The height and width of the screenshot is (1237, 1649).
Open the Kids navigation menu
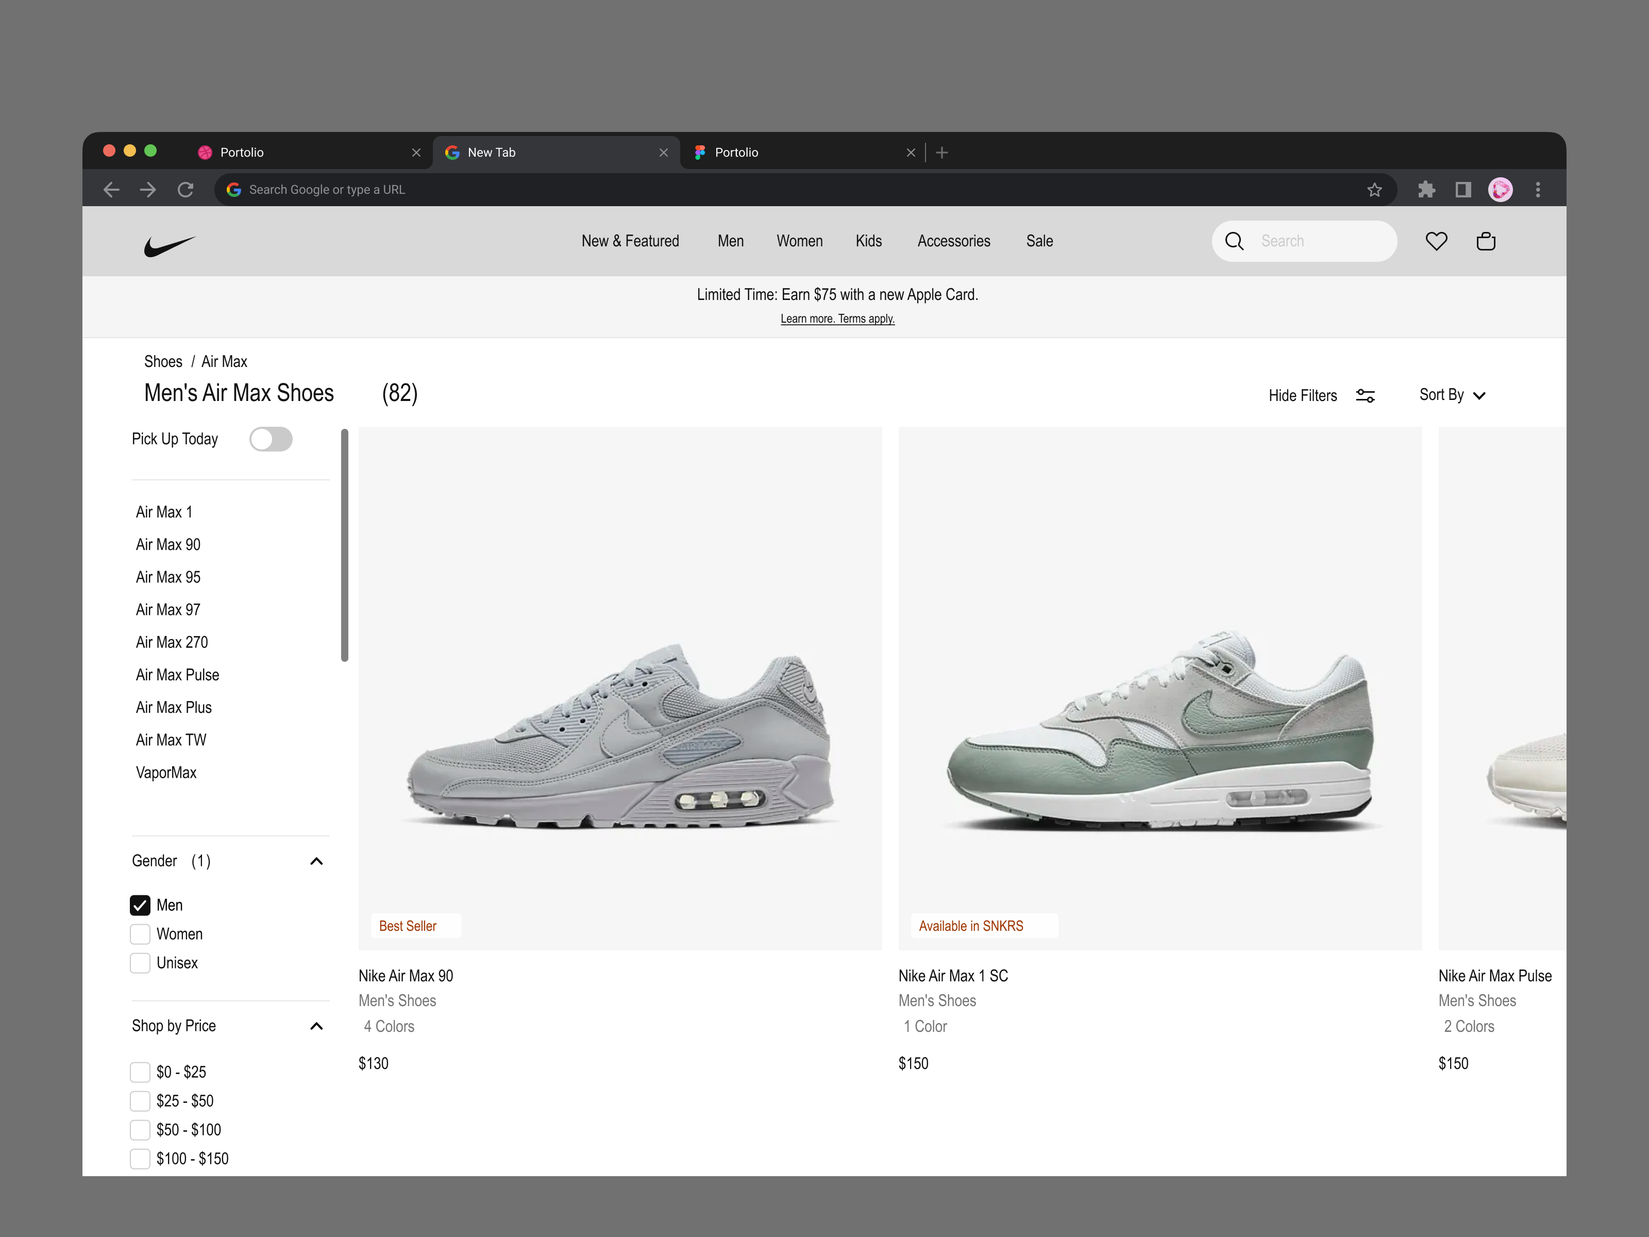click(868, 241)
